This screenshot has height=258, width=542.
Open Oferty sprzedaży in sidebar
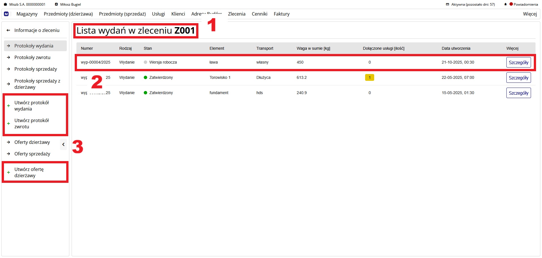[32, 154]
